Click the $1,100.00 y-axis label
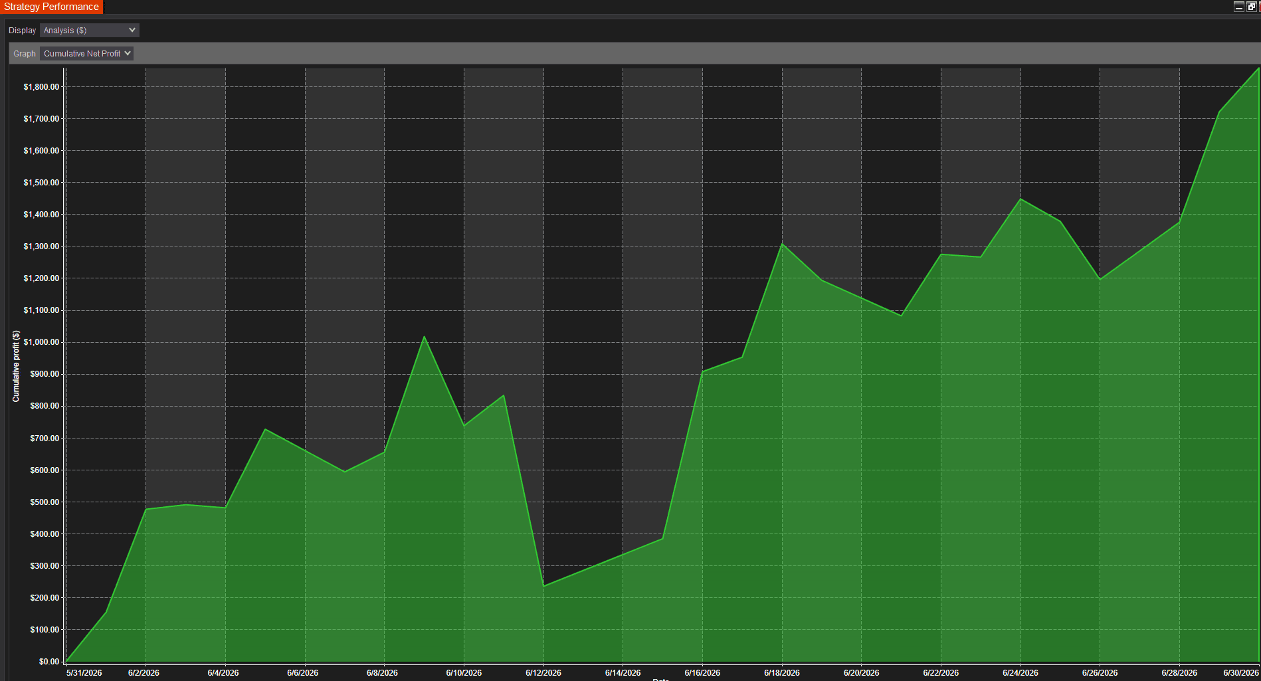Viewport: 1261px width, 681px height. 41,310
